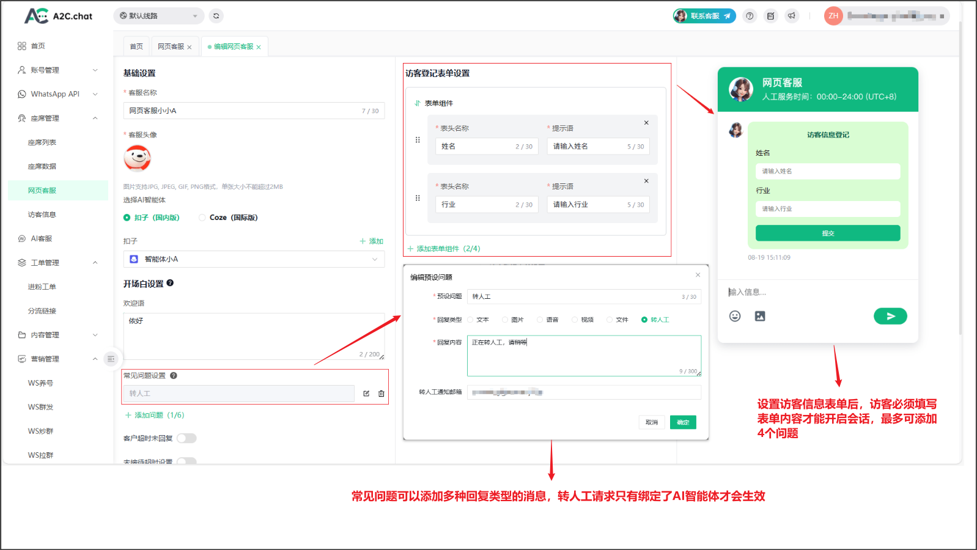Switch to the 首页 tab
Viewport: 977px width, 550px height.
(x=136, y=46)
